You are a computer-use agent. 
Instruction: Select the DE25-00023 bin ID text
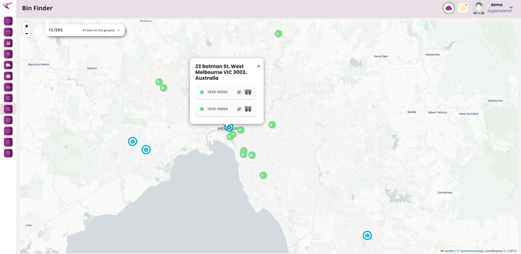tap(218, 92)
